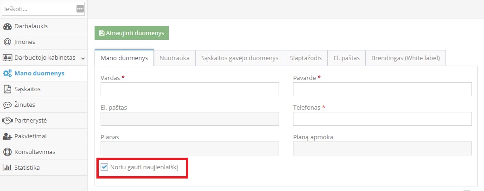Screen dimensions: 484x191
Task: Click the search box options ellipsis icon
Action: [80, 9]
